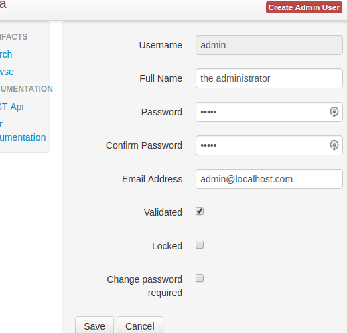Save the user form
The image size is (347, 333).
[94, 326]
